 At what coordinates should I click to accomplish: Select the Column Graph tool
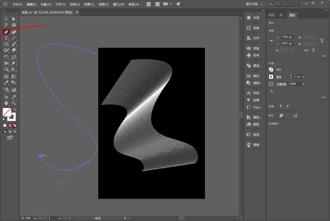click(x=14, y=89)
